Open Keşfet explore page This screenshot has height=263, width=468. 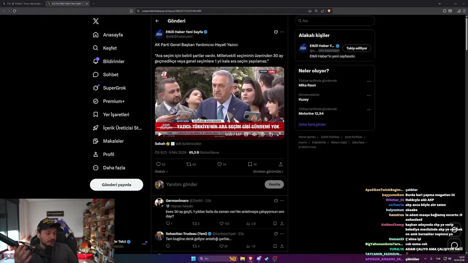[x=105, y=48]
